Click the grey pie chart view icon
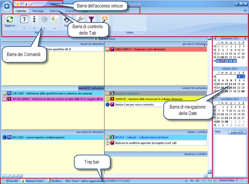Image resolution: width=249 pixels, height=184 pixels. click(x=44, y=19)
